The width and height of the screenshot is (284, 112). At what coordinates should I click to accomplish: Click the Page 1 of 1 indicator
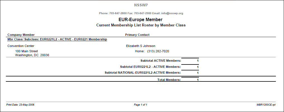[x=140, y=105]
